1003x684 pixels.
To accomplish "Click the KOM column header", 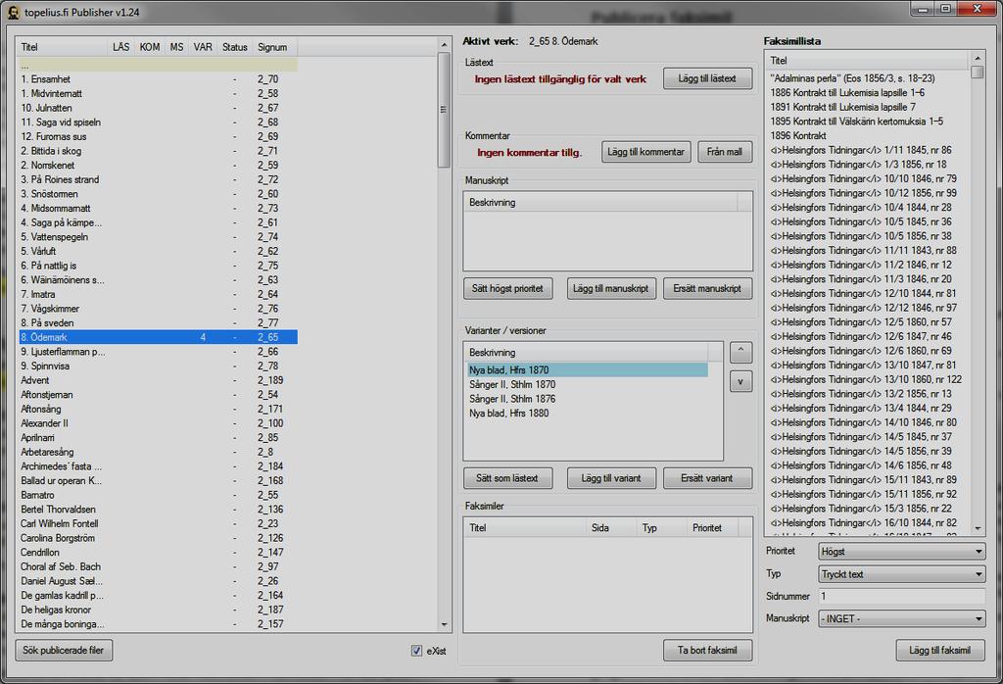I will (x=150, y=47).
